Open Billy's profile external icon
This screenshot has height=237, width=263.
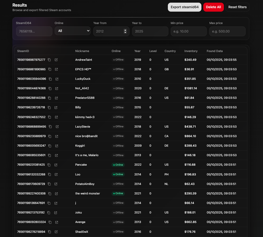coord(56,108)
